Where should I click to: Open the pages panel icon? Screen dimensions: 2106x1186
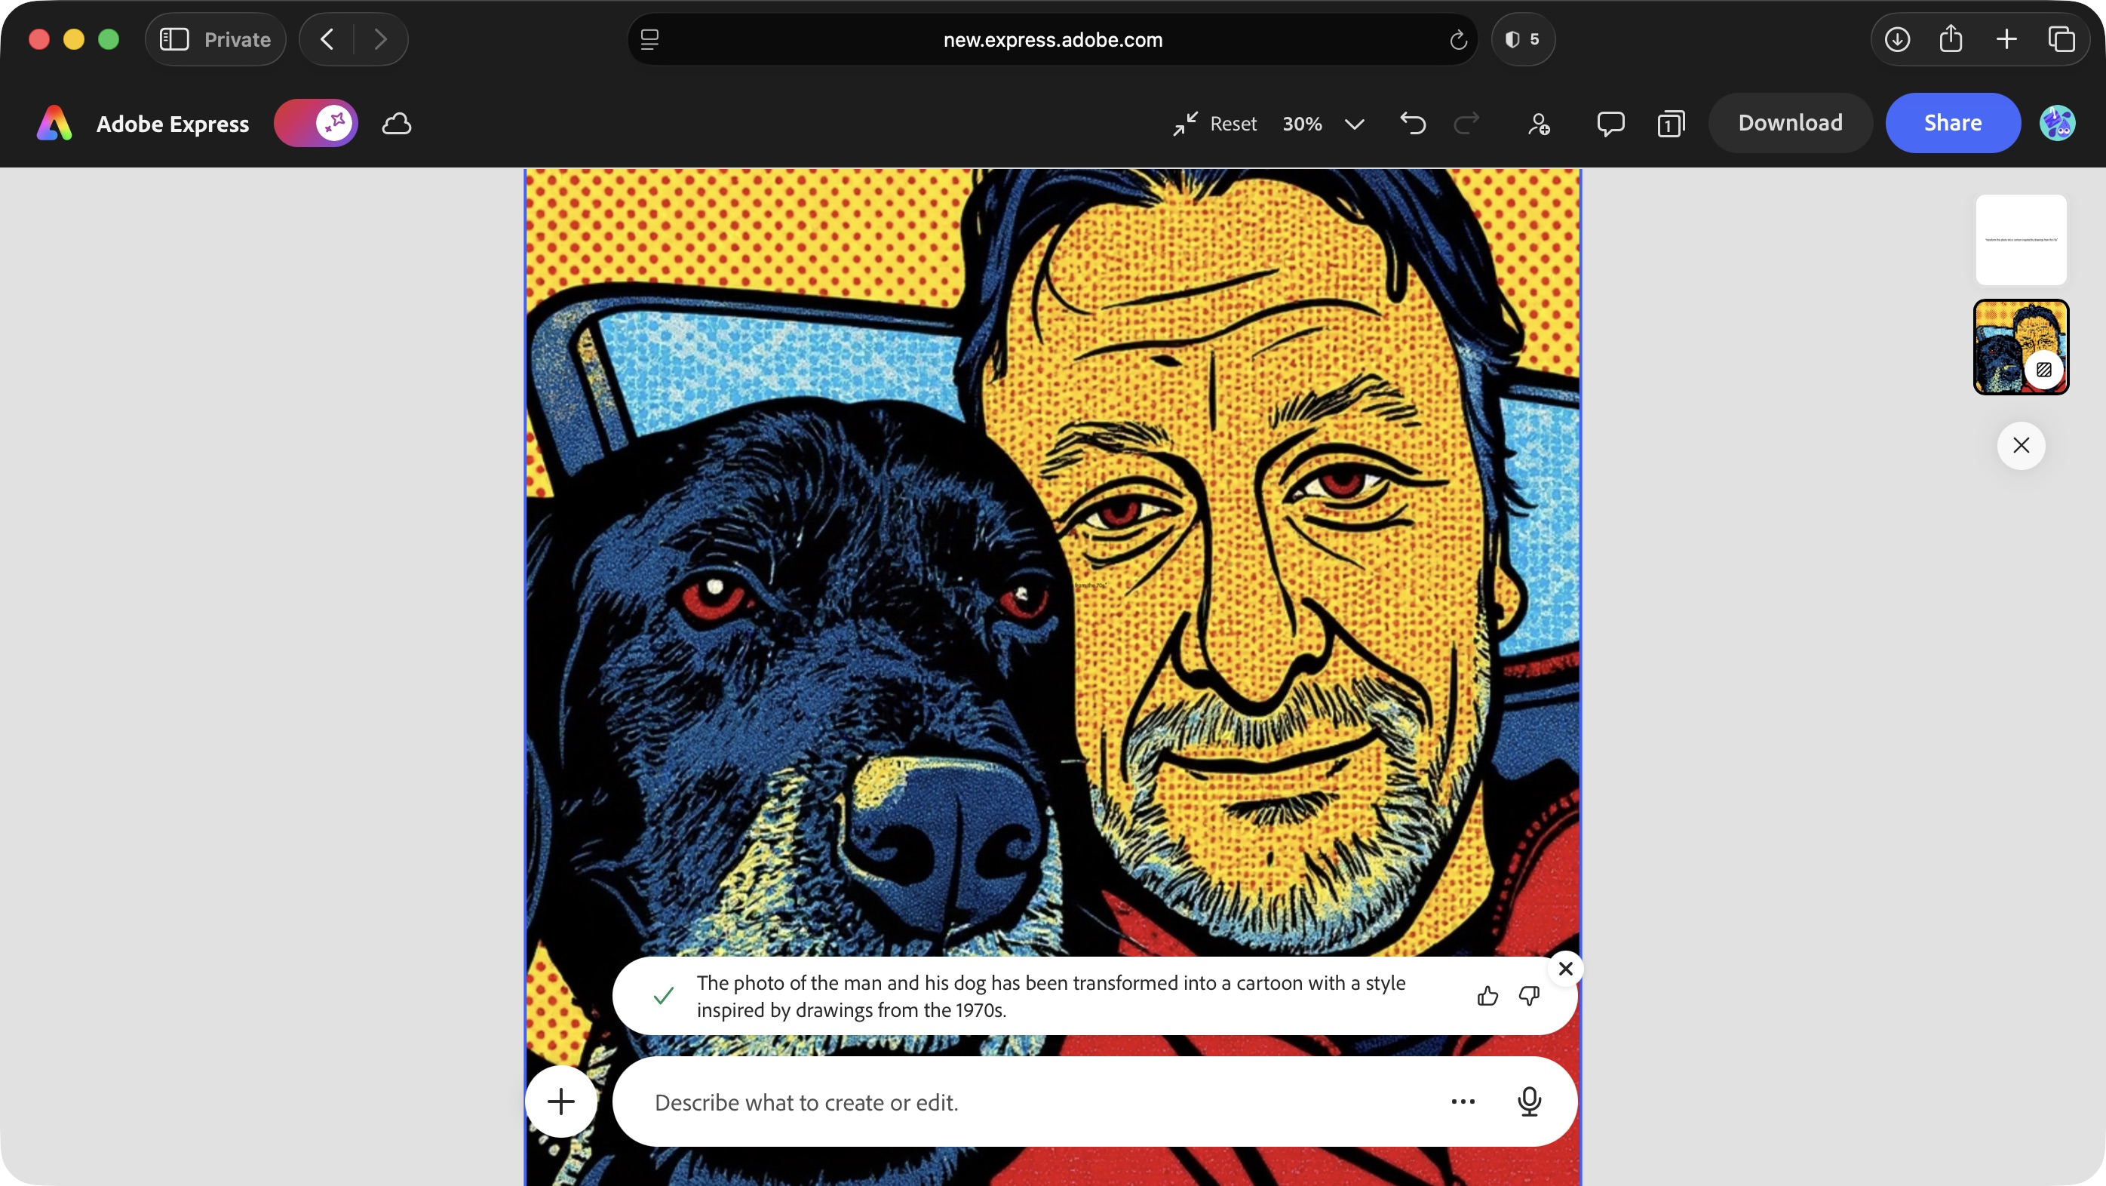(1671, 124)
